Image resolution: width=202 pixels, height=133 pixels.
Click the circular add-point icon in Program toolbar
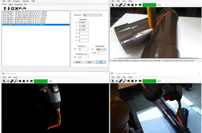point(13,9)
